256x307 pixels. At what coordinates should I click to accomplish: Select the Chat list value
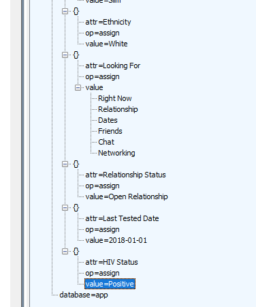106,142
